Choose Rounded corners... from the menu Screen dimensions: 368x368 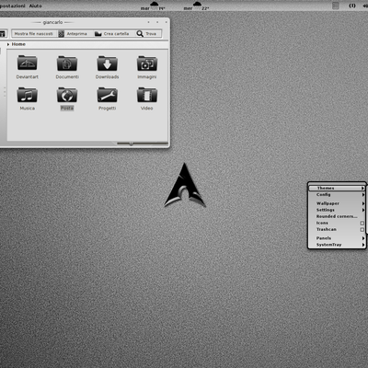coord(337,216)
